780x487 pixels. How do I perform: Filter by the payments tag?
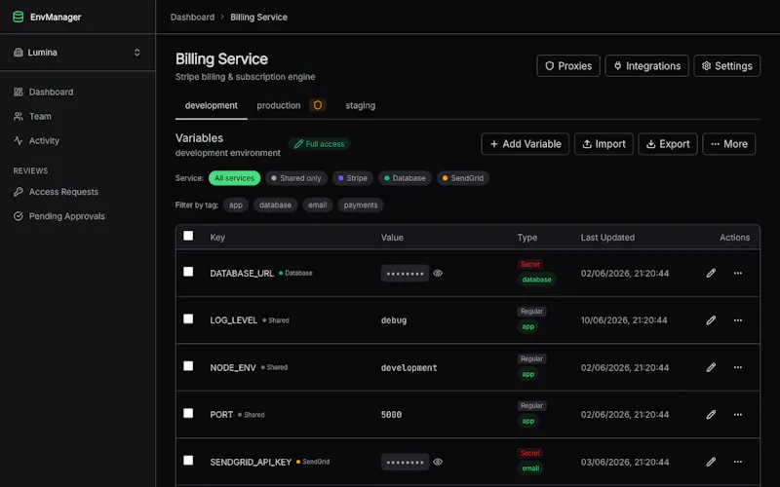tap(360, 205)
